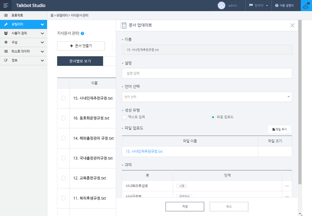Open the 언어 선택 dropdown

pyautogui.click(x=207, y=97)
